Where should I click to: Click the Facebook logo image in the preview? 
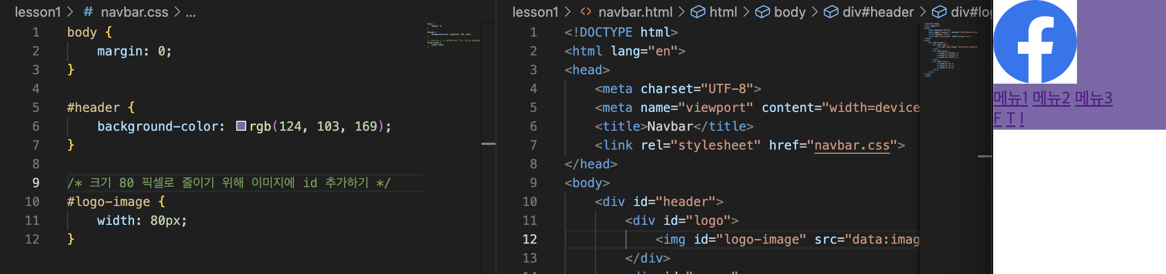(1035, 42)
